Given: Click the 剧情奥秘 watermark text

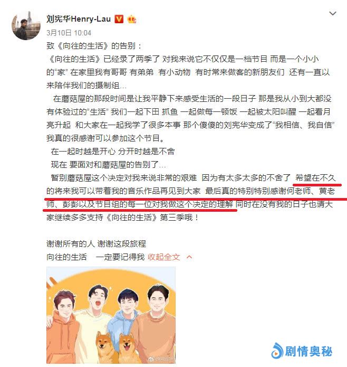Looking at the screenshot, I should [309, 351].
